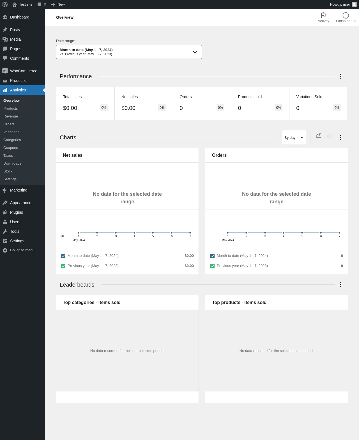Open Performance section options ellipsis menu
The image size is (359, 440).
pyautogui.click(x=340, y=76)
